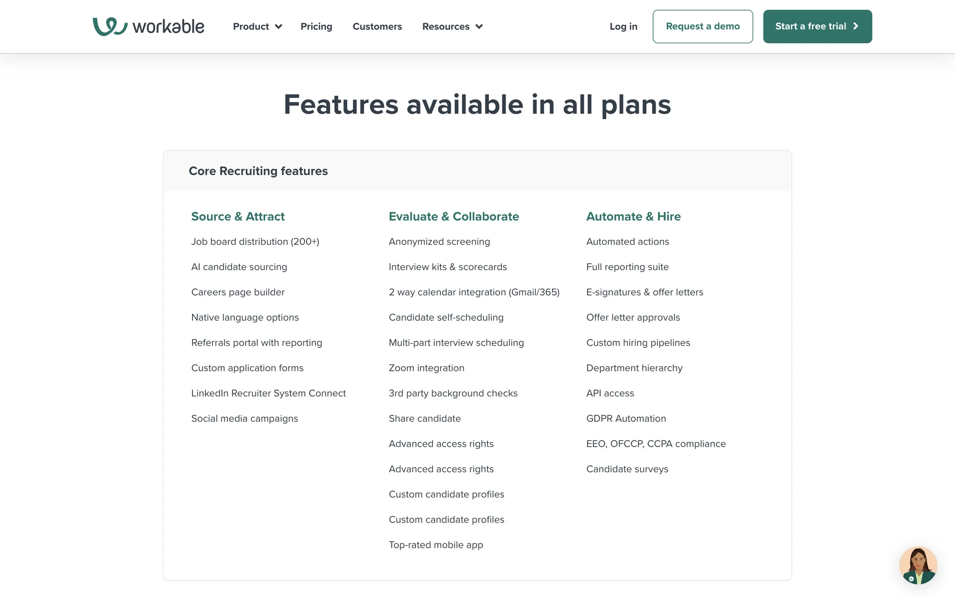955x597 pixels.
Task: Click the Log in link
Action: pos(623,26)
